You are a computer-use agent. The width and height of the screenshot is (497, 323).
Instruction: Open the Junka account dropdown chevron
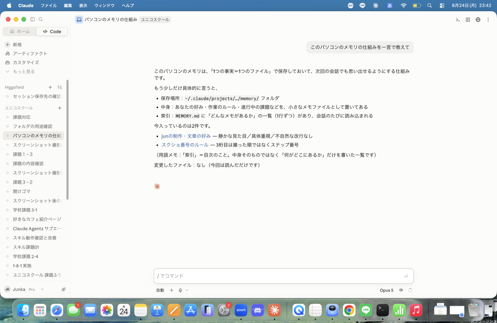coord(42,289)
